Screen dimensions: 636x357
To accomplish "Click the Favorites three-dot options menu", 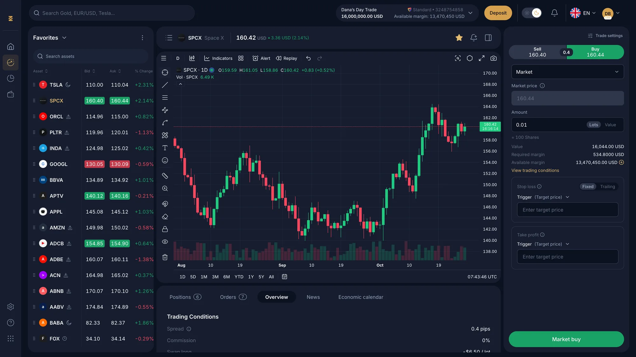I will coord(142,38).
